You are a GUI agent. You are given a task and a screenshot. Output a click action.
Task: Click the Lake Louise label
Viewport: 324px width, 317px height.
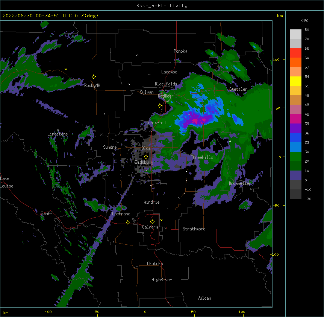point(7,182)
